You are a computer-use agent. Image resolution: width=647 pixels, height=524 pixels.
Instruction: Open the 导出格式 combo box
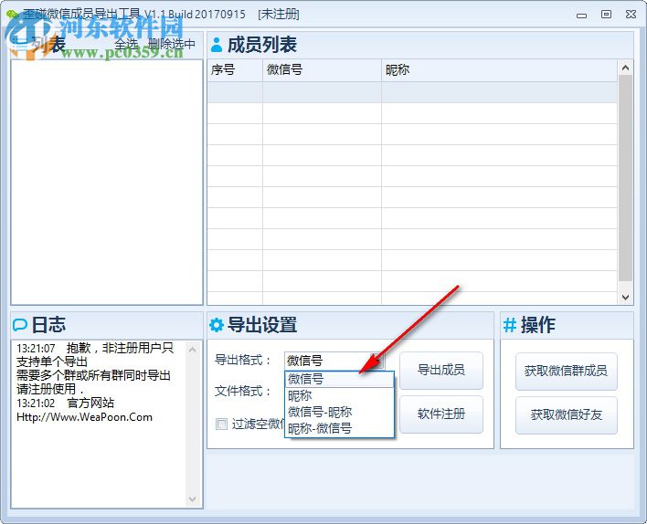334,361
